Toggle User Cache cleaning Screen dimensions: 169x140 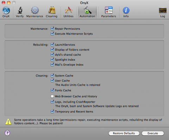click(x=52, y=80)
